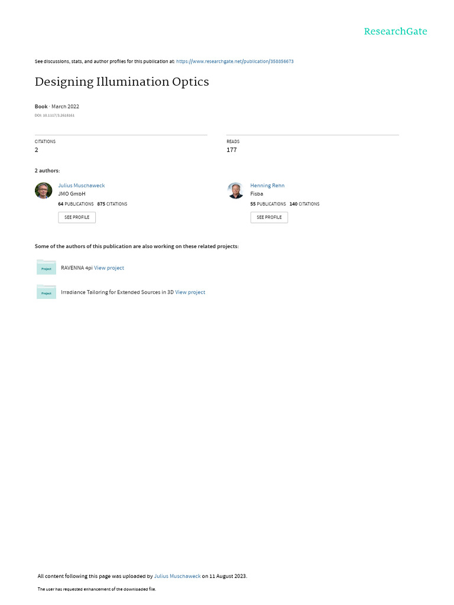
Task: Click the Irradiance Tailoring project folder icon
Action: 46,292
